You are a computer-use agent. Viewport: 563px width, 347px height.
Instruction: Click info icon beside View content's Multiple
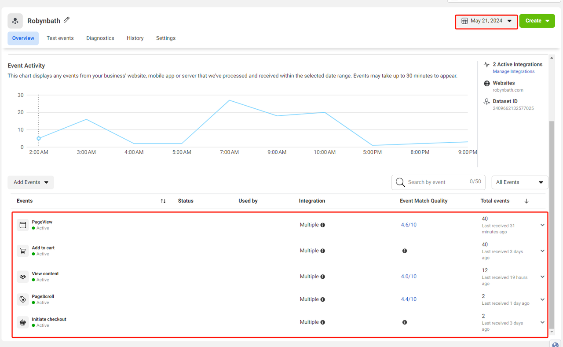pos(323,277)
